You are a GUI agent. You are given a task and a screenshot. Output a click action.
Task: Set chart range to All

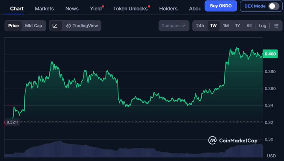(249, 26)
